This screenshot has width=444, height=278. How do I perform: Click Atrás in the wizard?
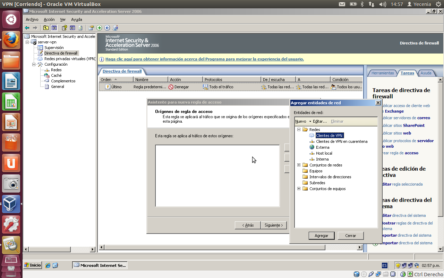pyautogui.click(x=248, y=225)
